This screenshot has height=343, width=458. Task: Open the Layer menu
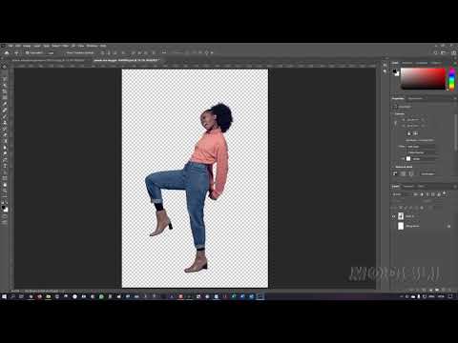[x=37, y=46]
